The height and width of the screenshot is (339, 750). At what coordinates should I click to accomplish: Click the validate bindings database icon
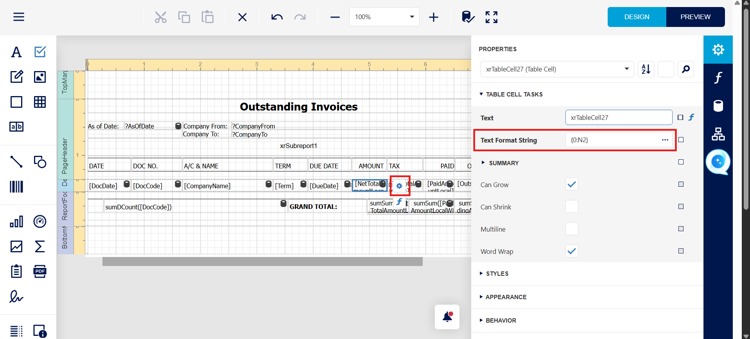468,17
